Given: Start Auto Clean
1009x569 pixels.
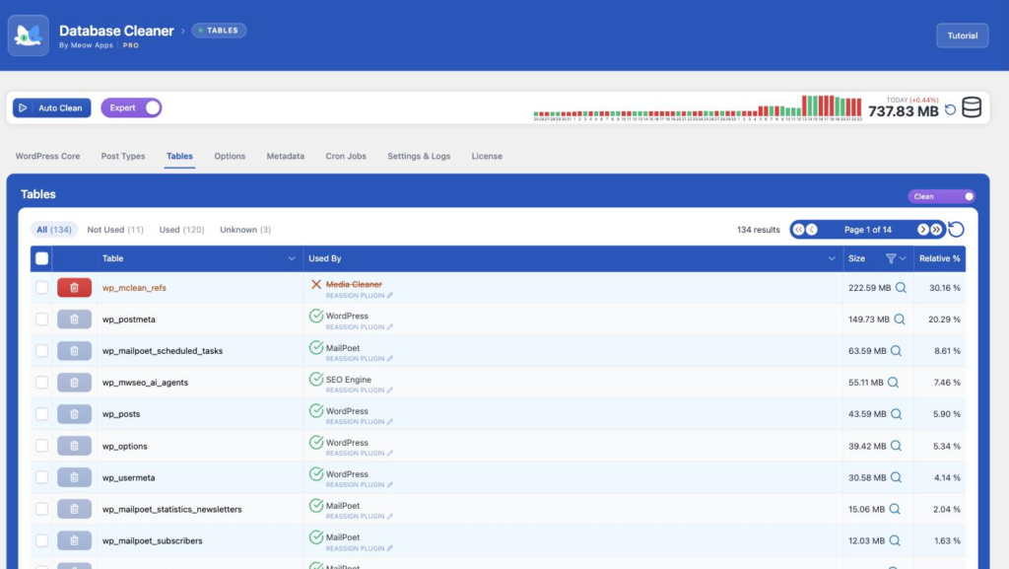Looking at the screenshot, I should [52, 107].
